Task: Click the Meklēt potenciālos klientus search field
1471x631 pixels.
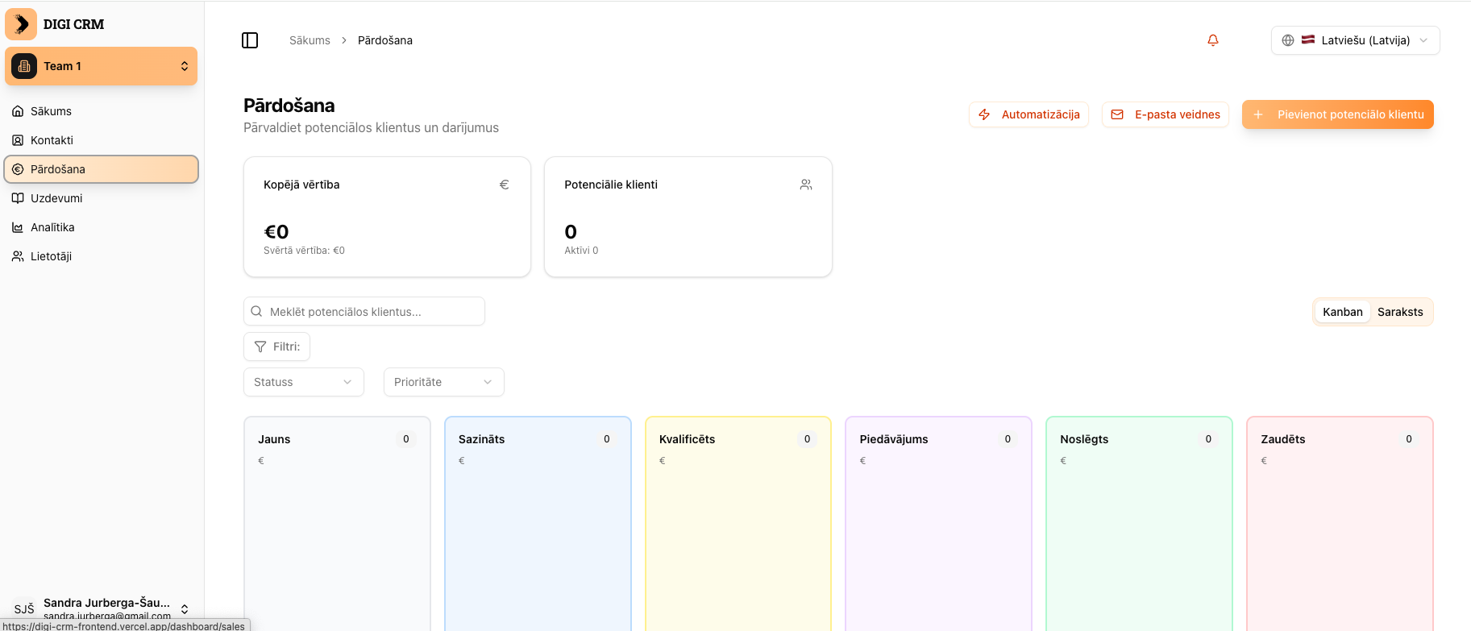Action: [364, 311]
